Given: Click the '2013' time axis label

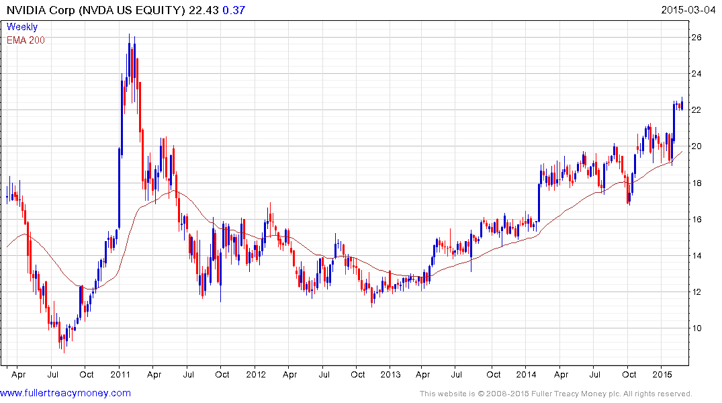Looking at the screenshot, I should coord(390,374).
